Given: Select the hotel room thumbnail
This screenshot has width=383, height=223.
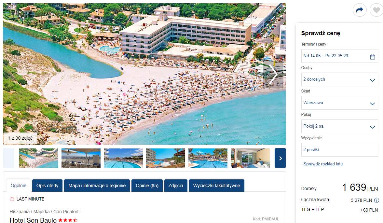Looking at the screenshot, I should click(250, 158).
